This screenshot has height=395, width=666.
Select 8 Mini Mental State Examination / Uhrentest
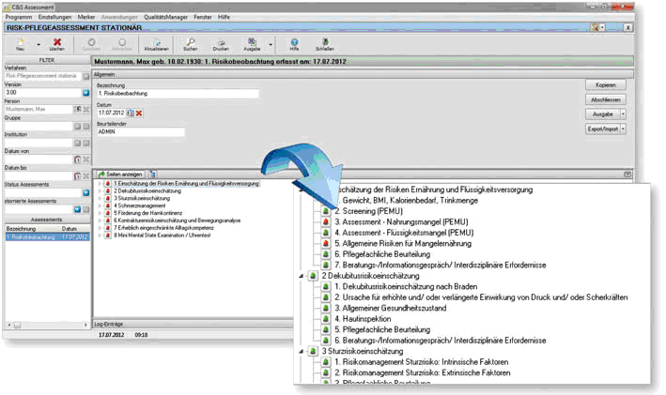163,235
